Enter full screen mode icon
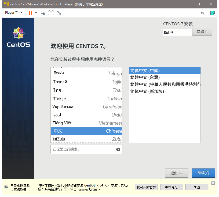This screenshot has height=197, width=219. tap(51, 13)
